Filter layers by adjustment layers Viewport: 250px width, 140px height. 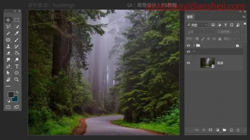click(x=220, y=25)
